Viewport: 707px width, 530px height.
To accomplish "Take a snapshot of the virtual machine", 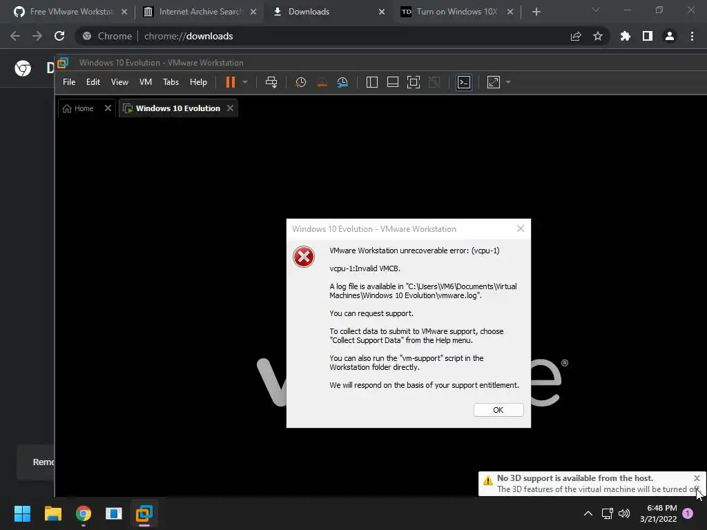I will 300,82.
